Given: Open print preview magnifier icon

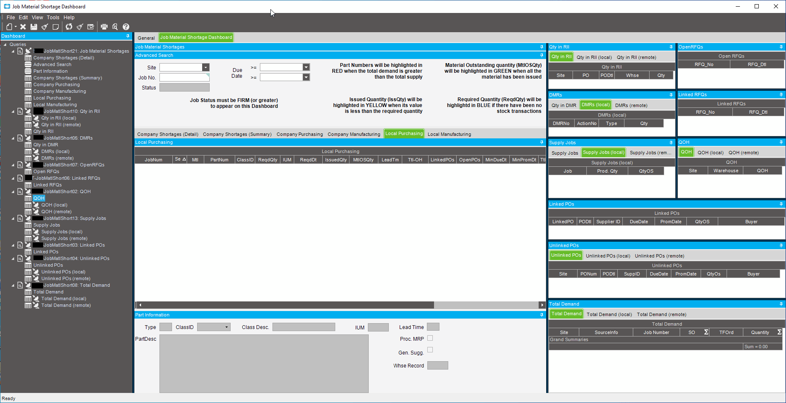Looking at the screenshot, I should coord(115,27).
